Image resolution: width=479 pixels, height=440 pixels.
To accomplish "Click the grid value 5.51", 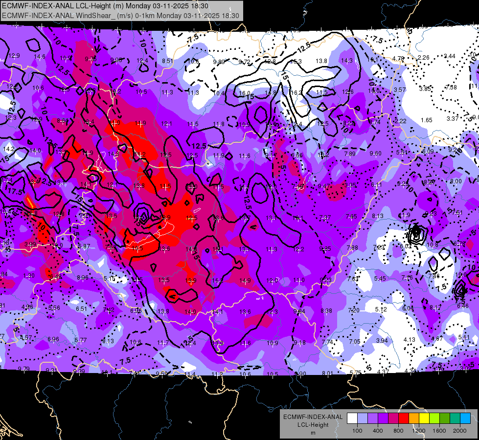I will 402,153.
